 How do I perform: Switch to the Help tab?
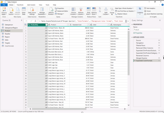[x=54, y=5]
